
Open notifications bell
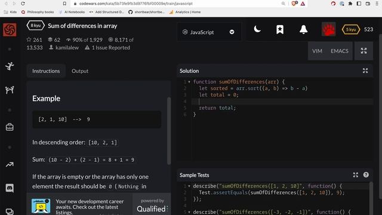(303, 29)
